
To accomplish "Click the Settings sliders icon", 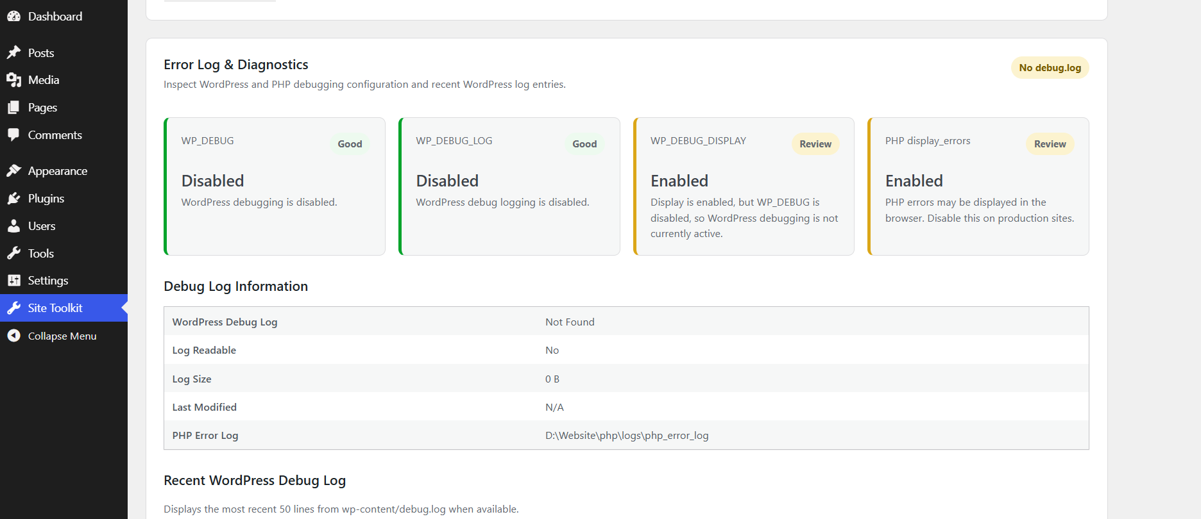I will coord(13,281).
